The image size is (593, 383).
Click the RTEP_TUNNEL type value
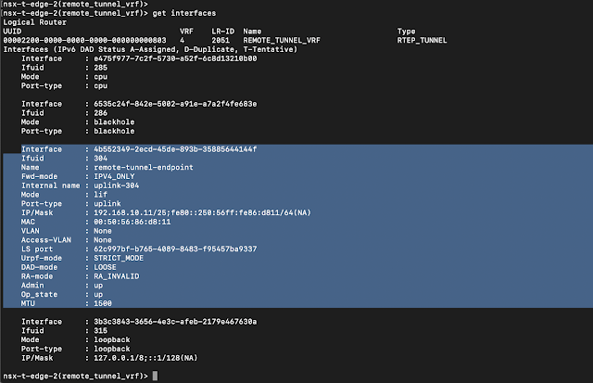(x=422, y=41)
